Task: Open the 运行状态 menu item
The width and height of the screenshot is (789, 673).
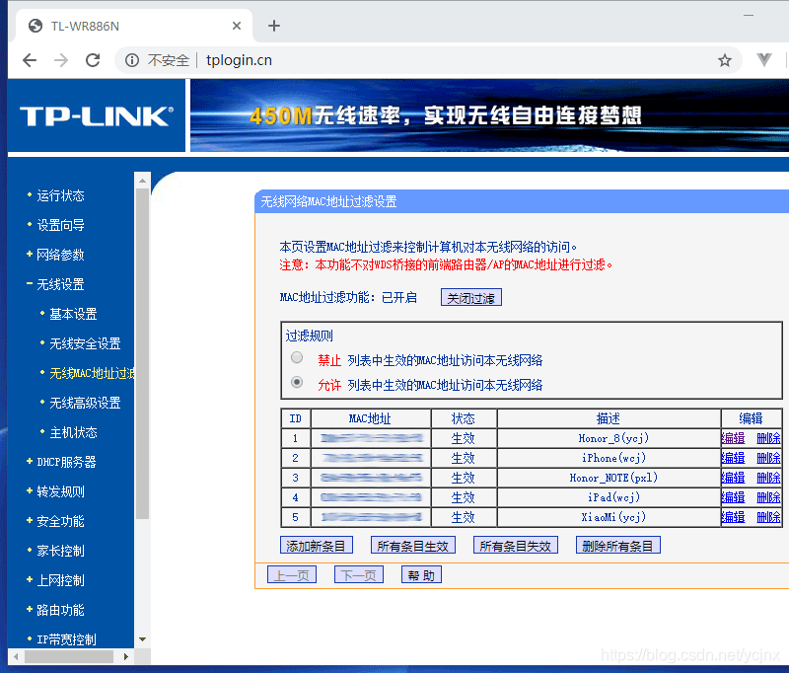Action: click(x=60, y=195)
